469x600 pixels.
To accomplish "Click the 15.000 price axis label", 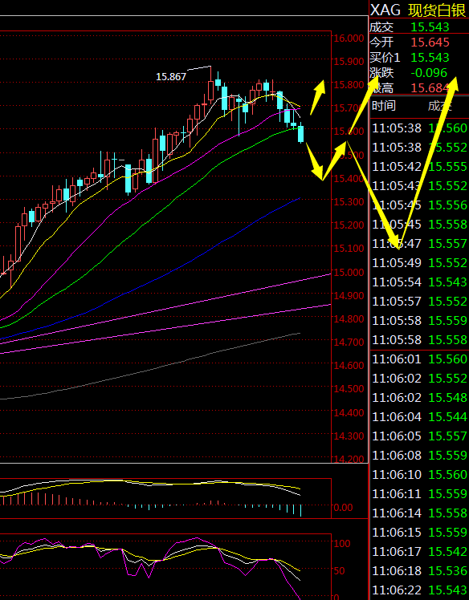I will [349, 272].
